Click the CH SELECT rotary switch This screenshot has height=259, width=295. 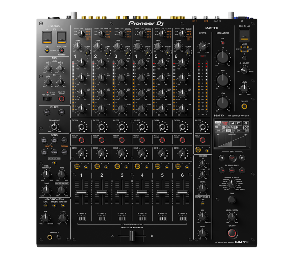[x=244, y=70]
